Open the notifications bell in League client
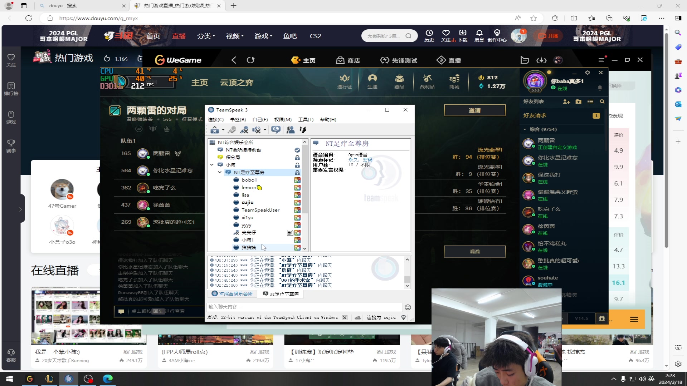The height and width of the screenshot is (386, 687). pos(600,88)
